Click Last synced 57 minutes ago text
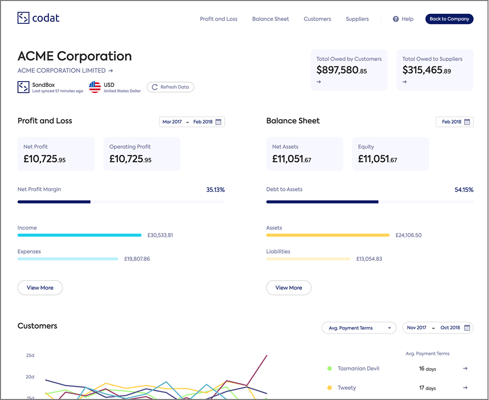This screenshot has height=400, width=489. (58, 91)
